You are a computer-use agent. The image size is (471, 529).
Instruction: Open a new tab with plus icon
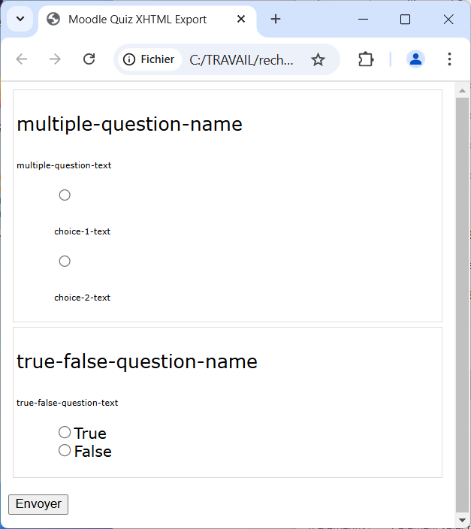[x=276, y=20]
